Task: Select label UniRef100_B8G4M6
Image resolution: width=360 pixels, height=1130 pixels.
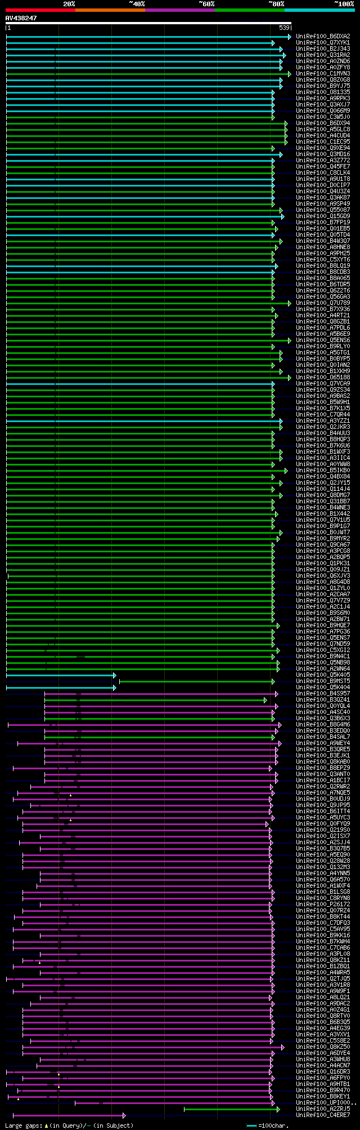Action: coord(323,725)
